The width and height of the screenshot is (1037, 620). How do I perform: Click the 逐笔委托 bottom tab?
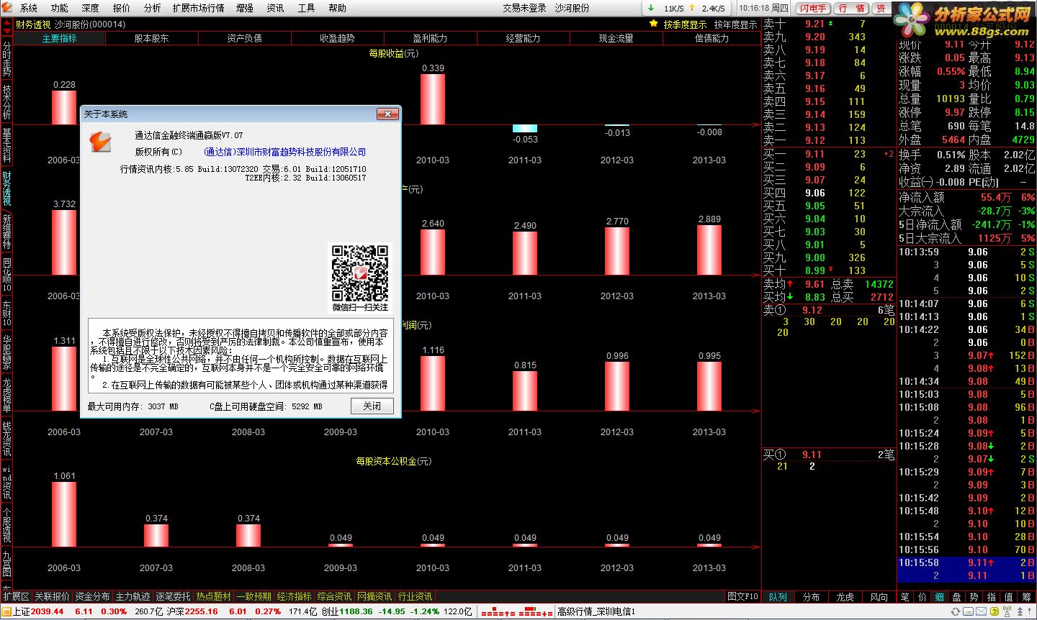click(173, 596)
